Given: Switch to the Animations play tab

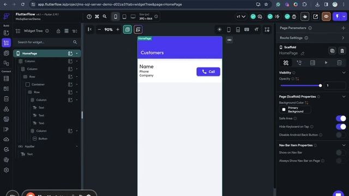Looking at the screenshot, I should click(x=326, y=63).
